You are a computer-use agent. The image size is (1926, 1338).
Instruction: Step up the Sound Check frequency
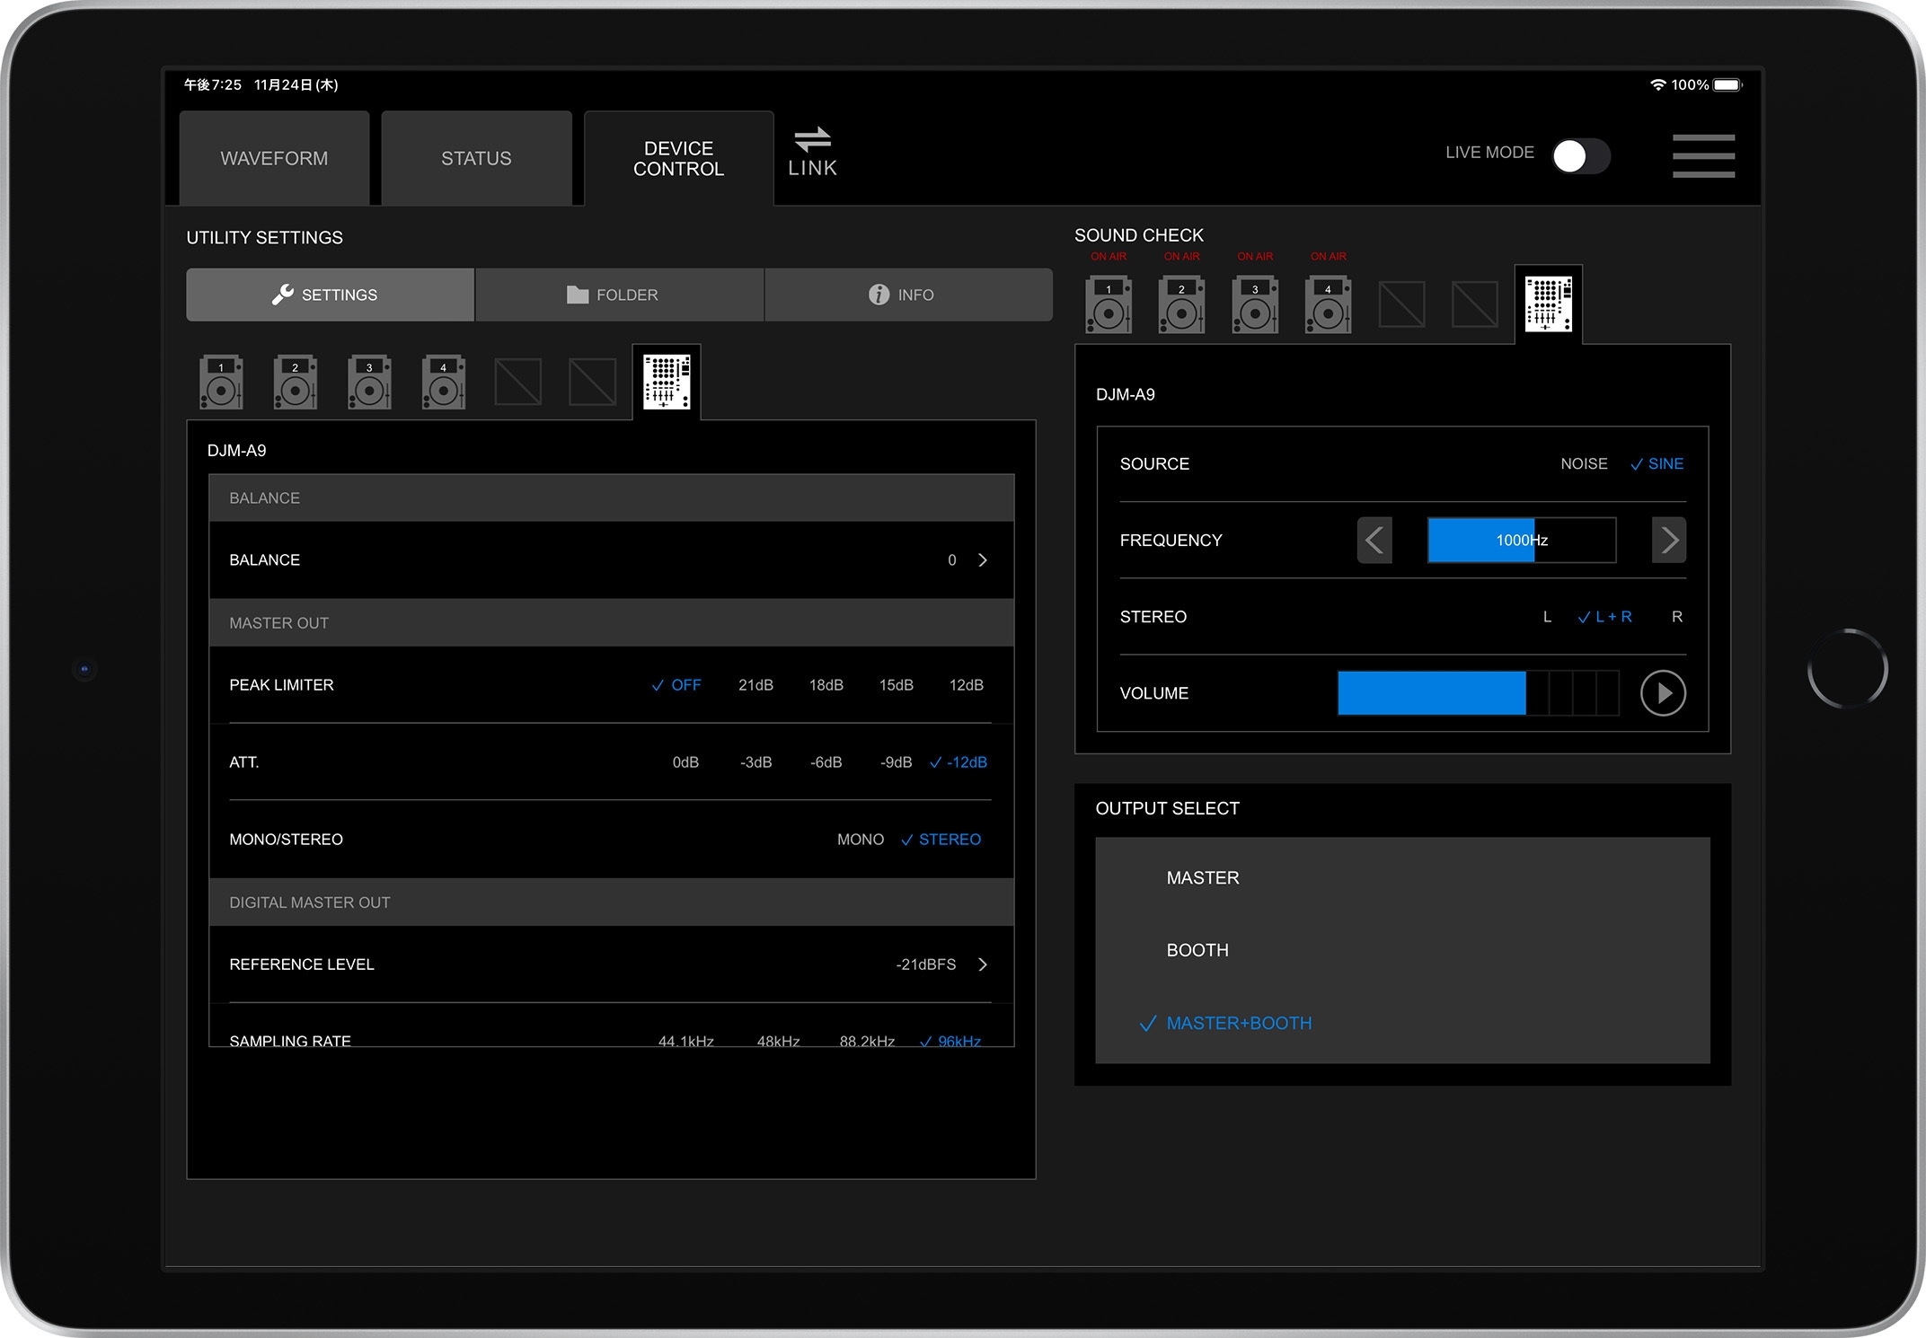(x=1668, y=540)
